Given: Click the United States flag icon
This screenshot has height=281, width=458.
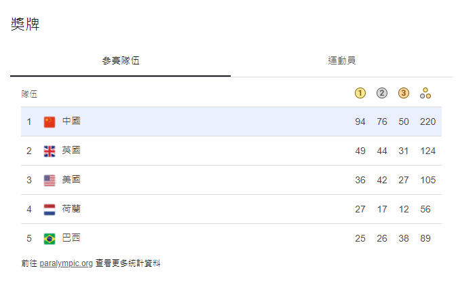Looking at the screenshot, I should point(50,181).
